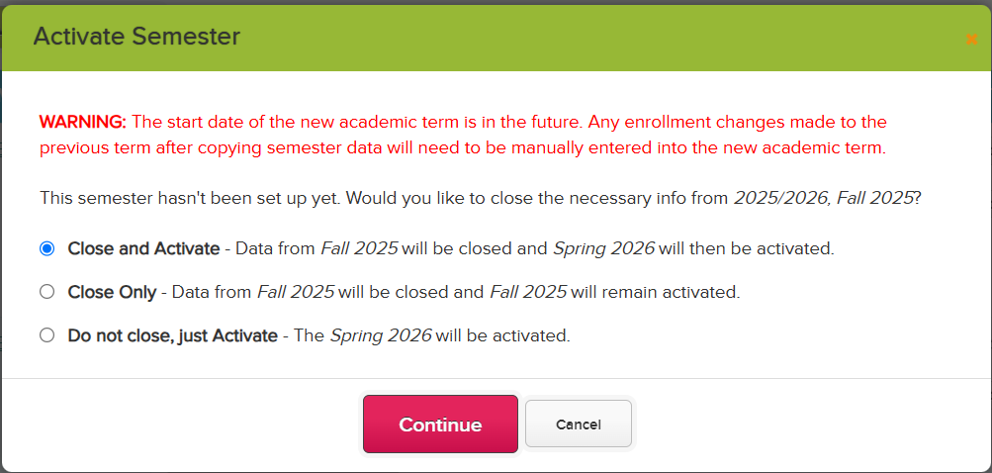Select the Close Only radio button
The height and width of the screenshot is (473, 992).
tap(46, 292)
